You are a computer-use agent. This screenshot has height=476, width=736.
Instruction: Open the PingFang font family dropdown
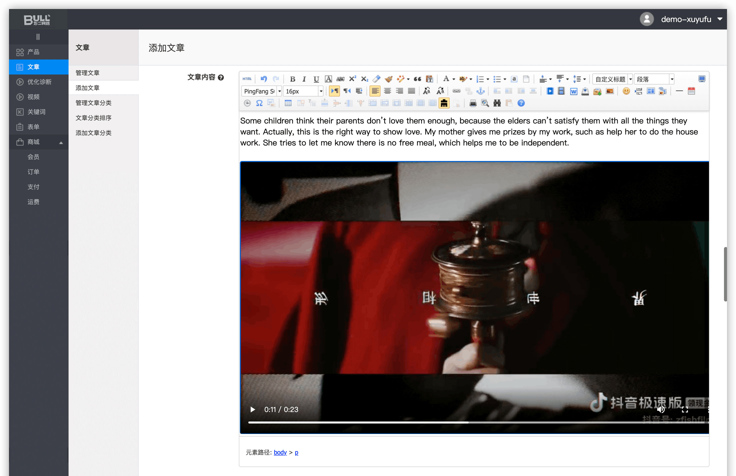pyautogui.click(x=279, y=91)
